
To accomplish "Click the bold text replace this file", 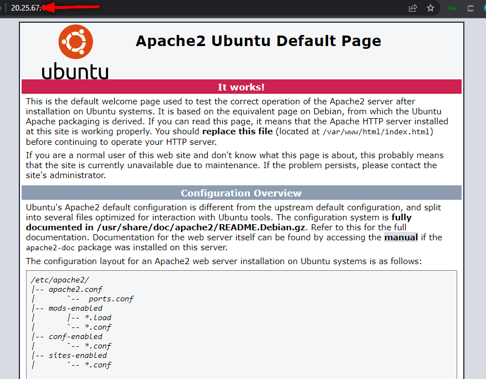I will pyautogui.click(x=237, y=132).
